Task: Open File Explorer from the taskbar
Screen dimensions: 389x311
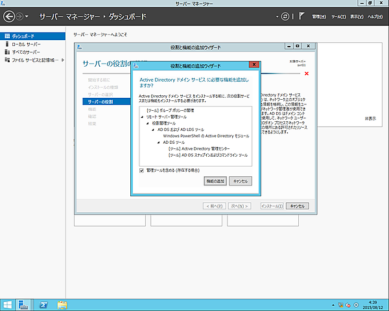Action: (x=62, y=305)
